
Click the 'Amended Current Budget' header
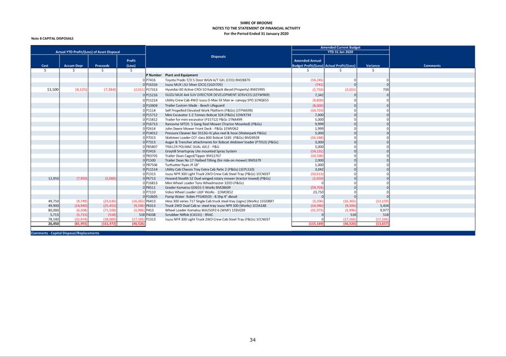(x=340, y=48)
